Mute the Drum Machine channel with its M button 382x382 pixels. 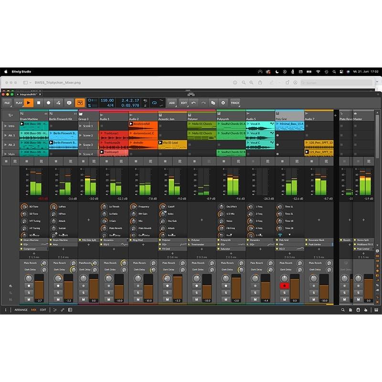(x=29, y=299)
